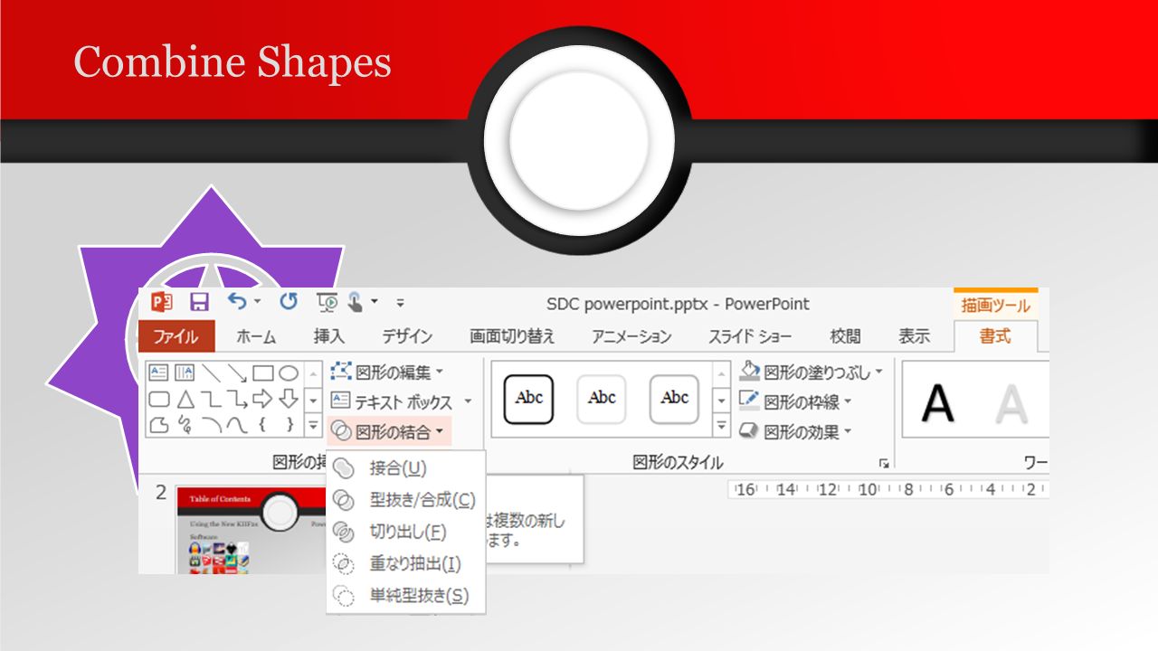Open the undo history dropdown arrow
Image resolution: width=1158 pixels, height=651 pixels.
pyautogui.click(x=258, y=302)
